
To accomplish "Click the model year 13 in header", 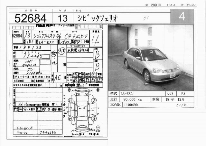I will (x=63, y=18).
